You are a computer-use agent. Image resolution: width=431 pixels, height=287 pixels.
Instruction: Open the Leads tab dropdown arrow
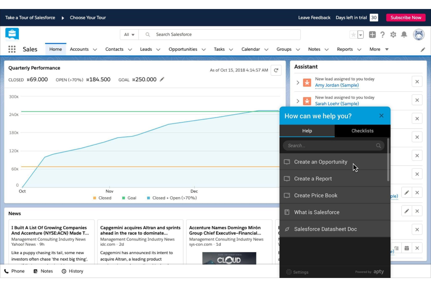[158, 50]
